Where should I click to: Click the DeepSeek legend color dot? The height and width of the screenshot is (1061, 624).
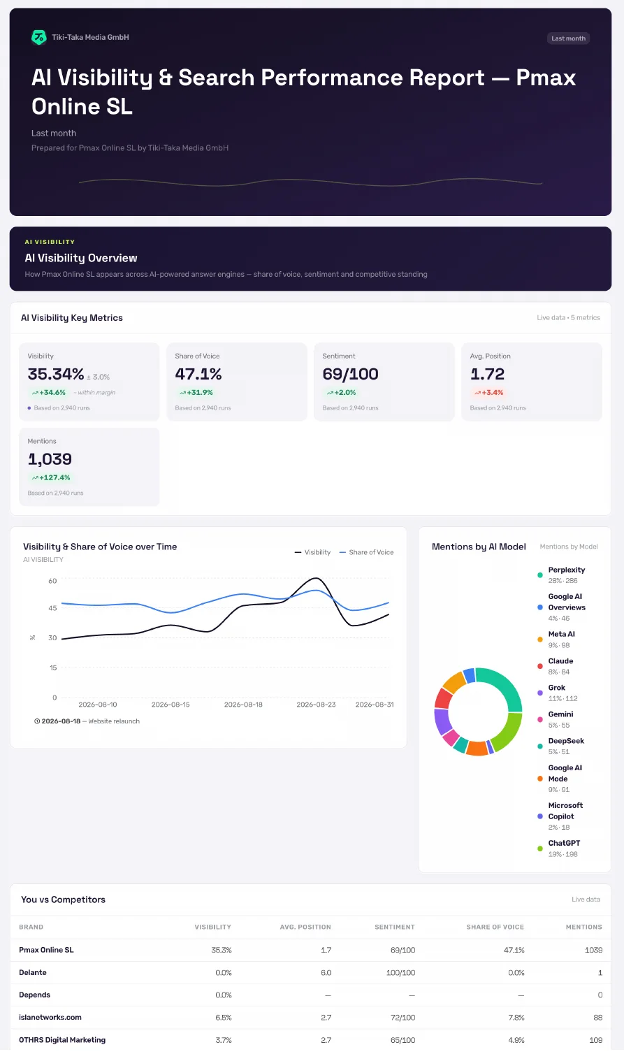click(x=540, y=746)
